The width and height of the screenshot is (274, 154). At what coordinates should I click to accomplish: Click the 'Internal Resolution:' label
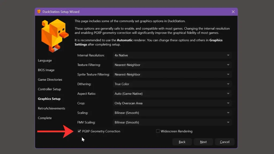pos(91,55)
